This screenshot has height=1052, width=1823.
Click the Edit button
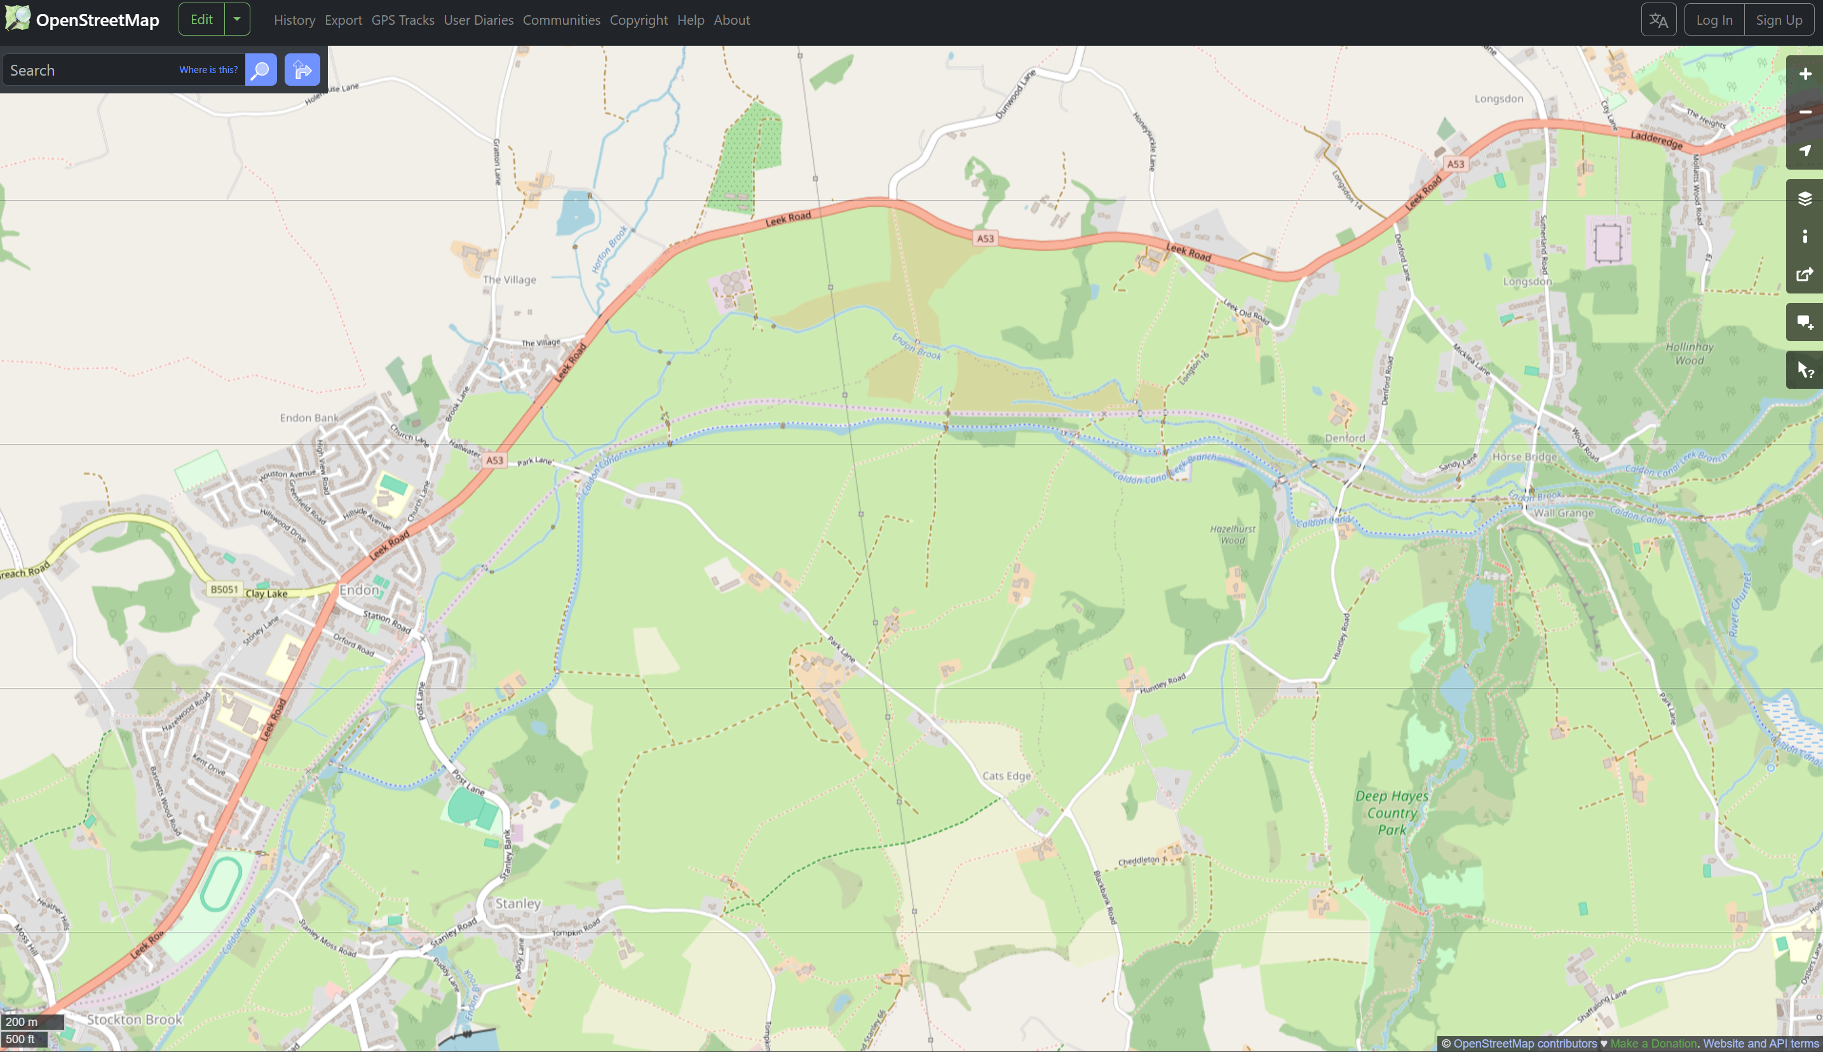coord(201,20)
